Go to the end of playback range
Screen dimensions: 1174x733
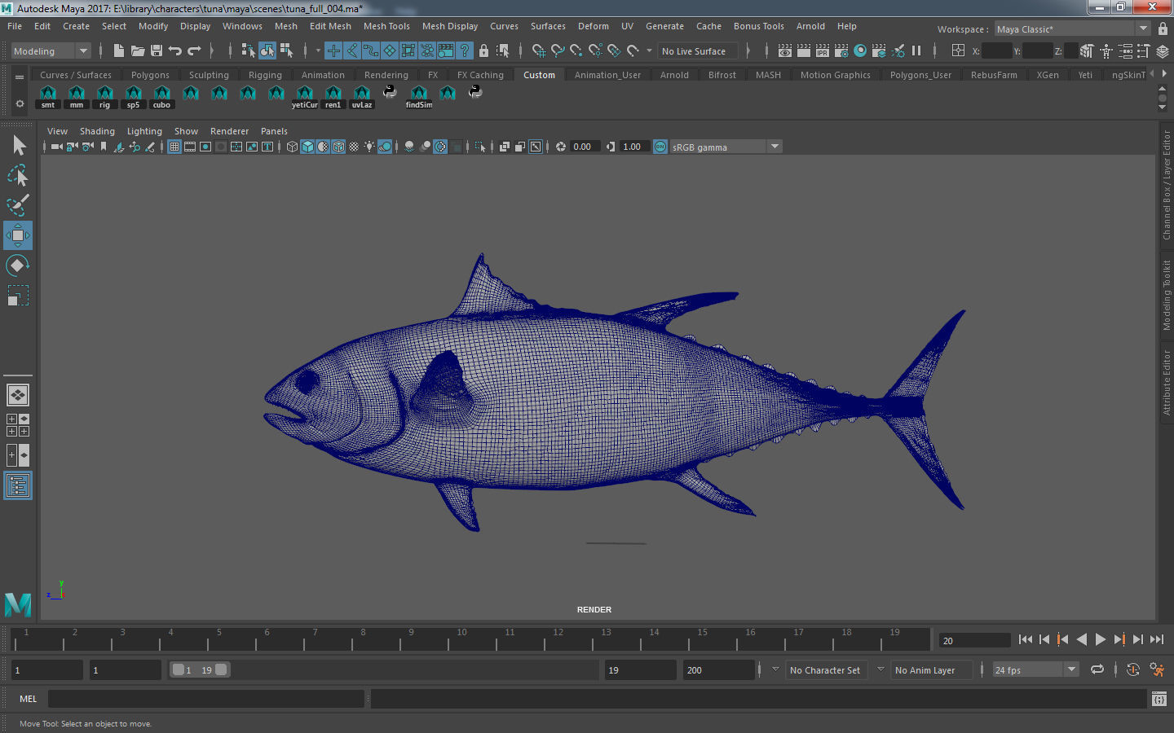[x=1157, y=639]
